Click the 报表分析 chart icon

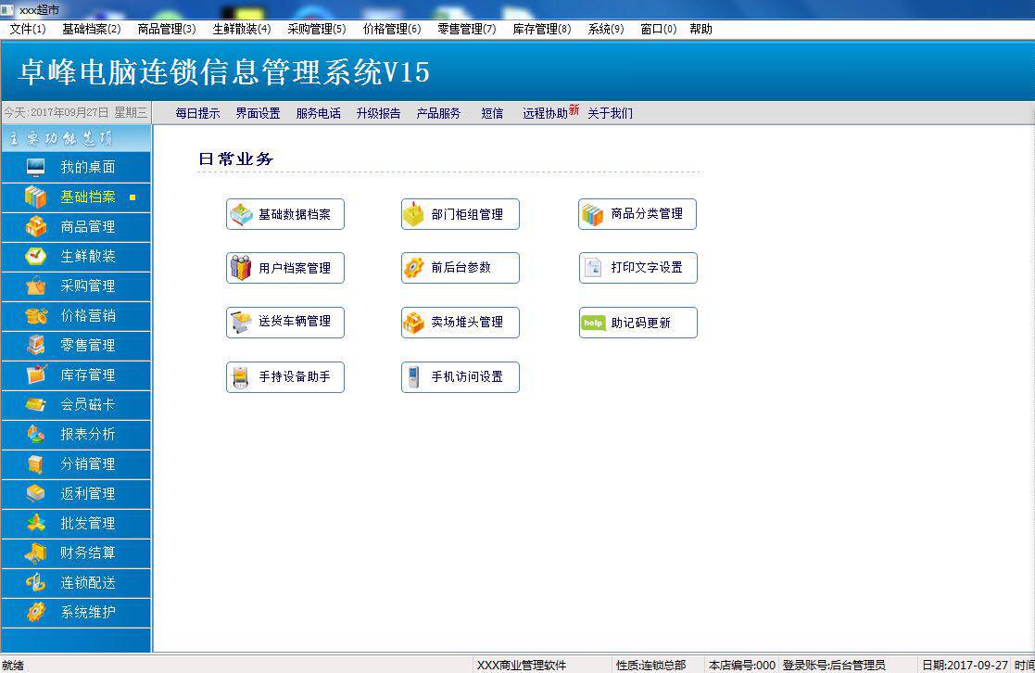pyautogui.click(x=35, y=434)
